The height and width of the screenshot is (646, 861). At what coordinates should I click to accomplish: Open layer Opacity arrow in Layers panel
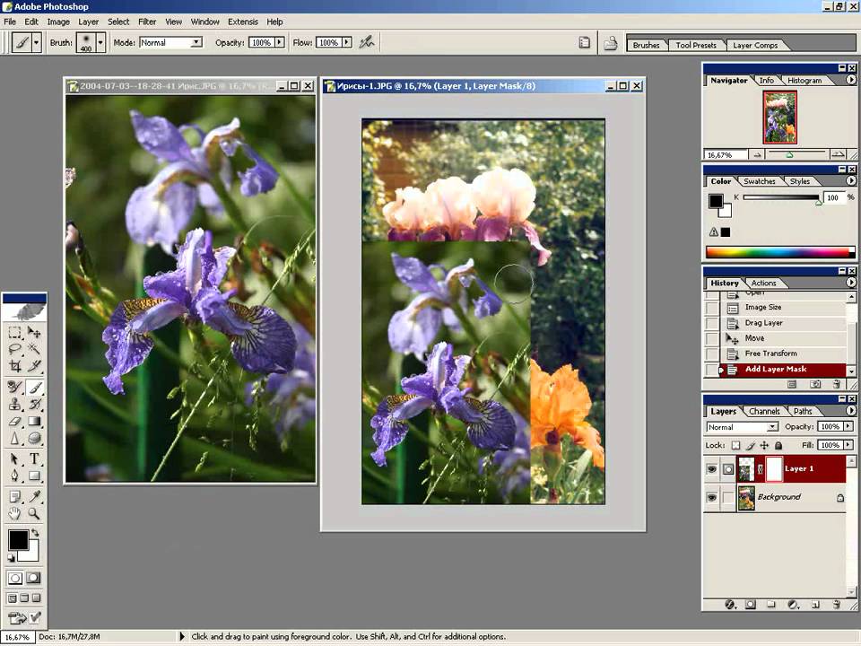point(848,426)
